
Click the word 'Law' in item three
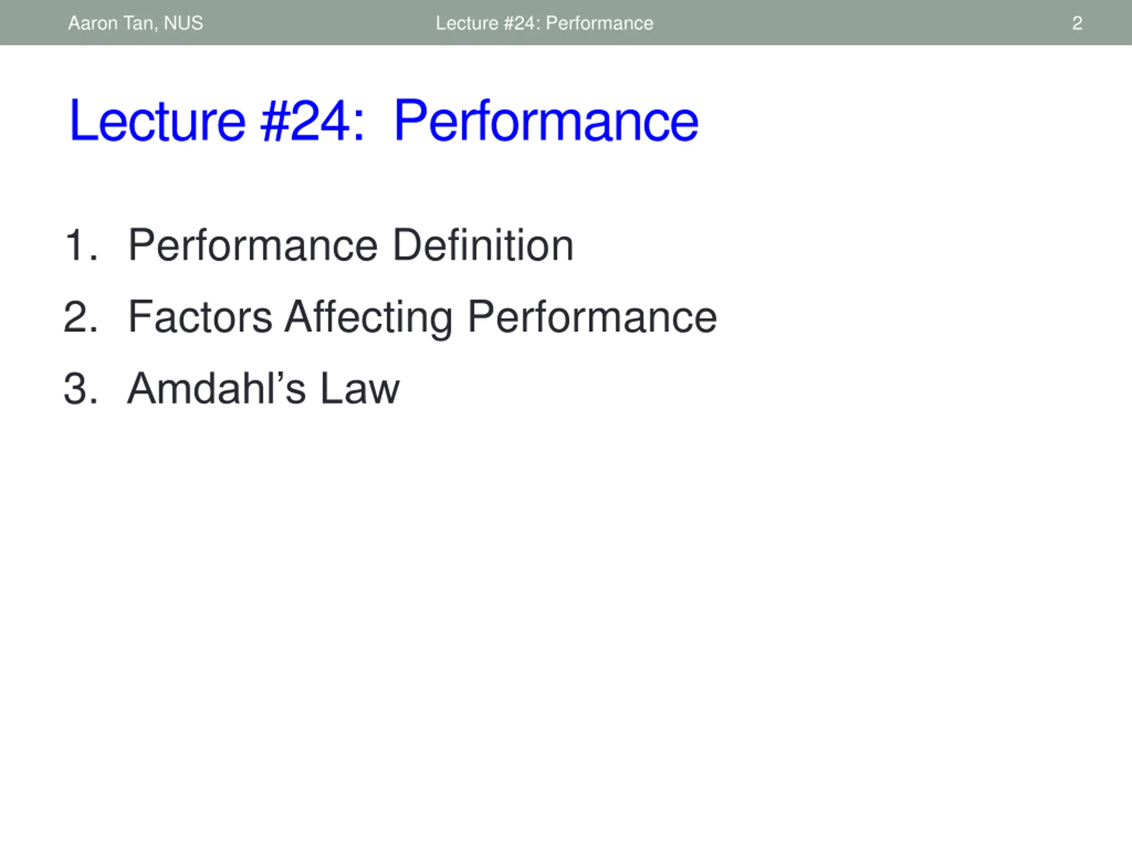coord(360,388)
